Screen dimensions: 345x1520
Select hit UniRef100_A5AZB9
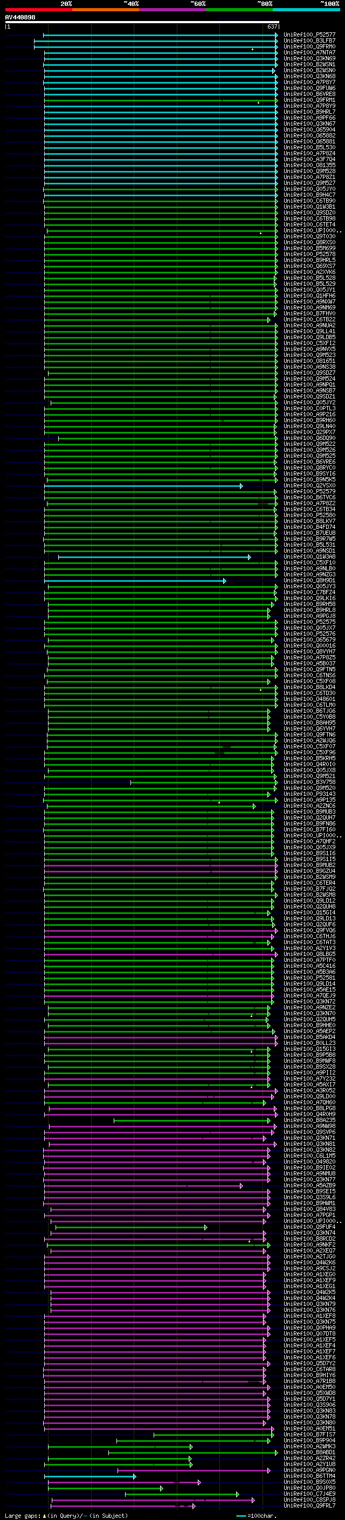[309, 1186]
